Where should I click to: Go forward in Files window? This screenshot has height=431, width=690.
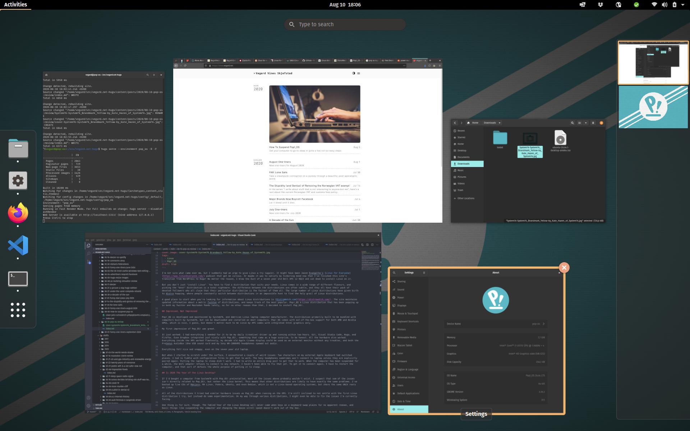(x=462, y=123)
